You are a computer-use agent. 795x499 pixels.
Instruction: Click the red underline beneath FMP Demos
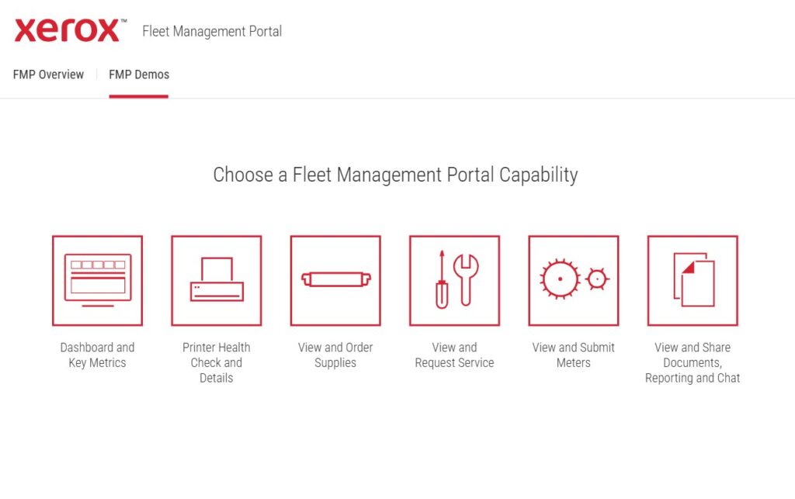point(138,96)
